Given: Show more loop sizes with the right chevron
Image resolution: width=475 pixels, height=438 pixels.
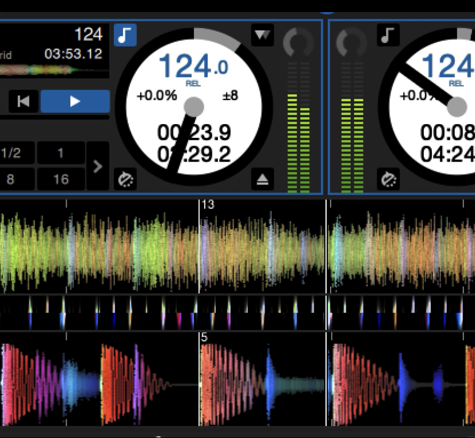Looking at the screenshot, I should (x=98, y=166).
